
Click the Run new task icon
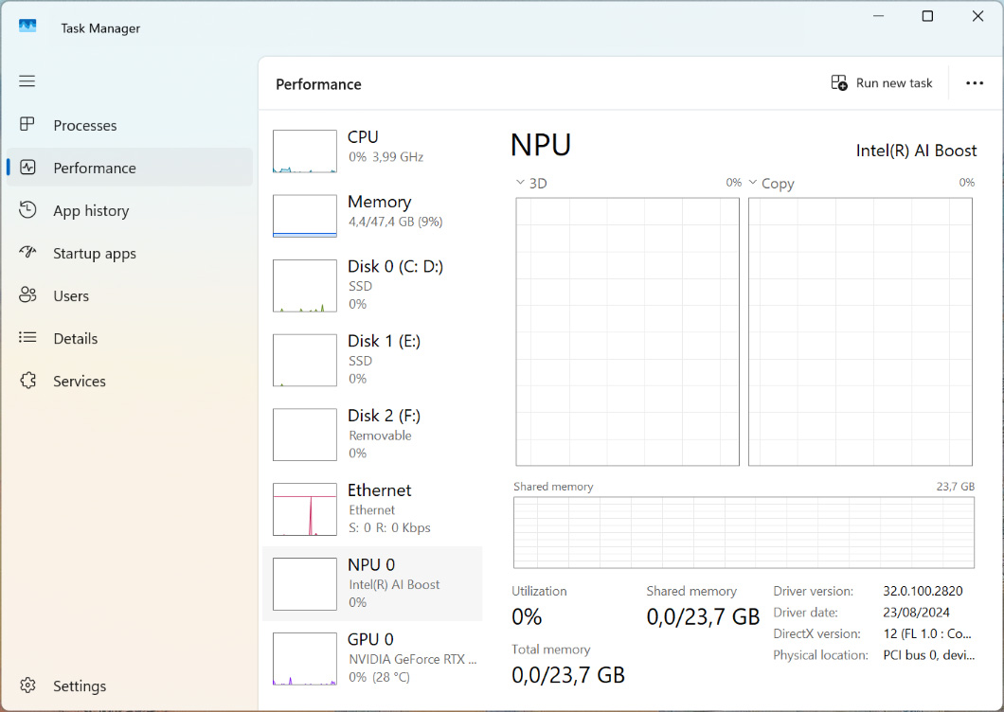pos(839,82)
